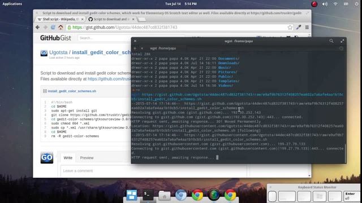
Task: Open the terminal tab history icon
Action: tap(341, 48)
